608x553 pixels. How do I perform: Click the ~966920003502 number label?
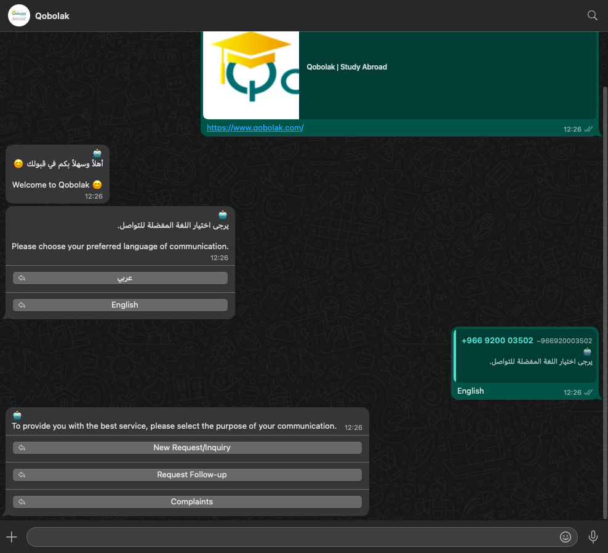coord(564,341)
